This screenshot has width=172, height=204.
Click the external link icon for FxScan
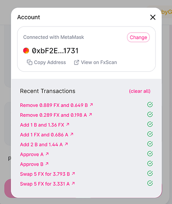coord(76,62)
